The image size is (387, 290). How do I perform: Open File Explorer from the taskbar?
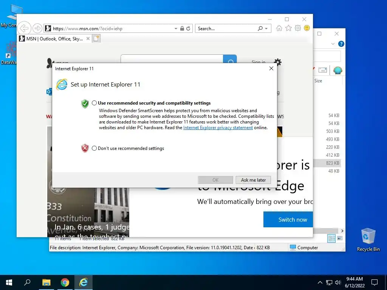click(46, 282)
